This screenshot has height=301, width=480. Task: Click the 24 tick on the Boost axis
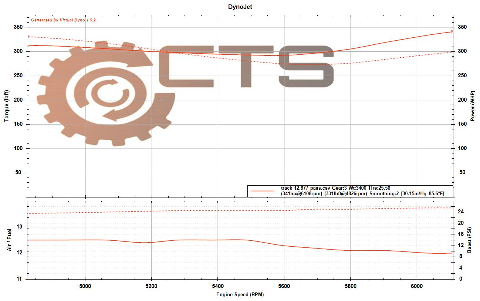(x=461, y=212)
